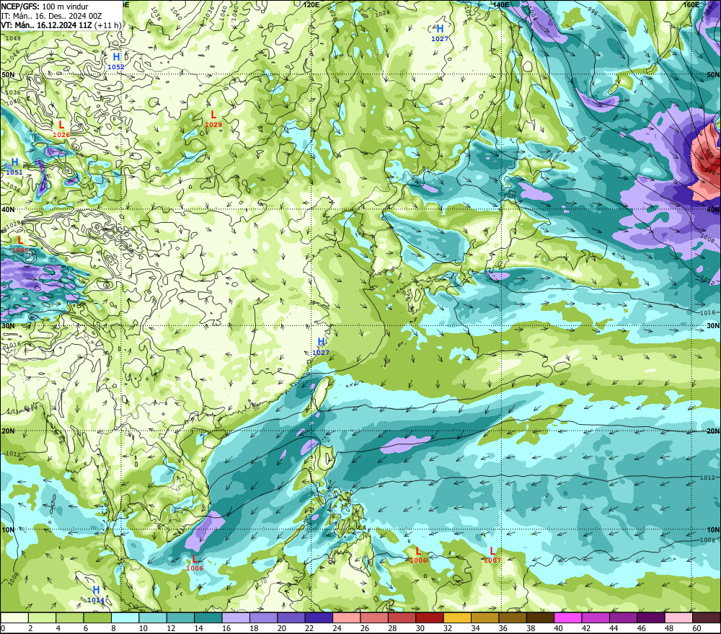The image size is (721, 634).
Task: Pick the dark red 30–32 legend swatch
Action: click(x=430, y=617)
